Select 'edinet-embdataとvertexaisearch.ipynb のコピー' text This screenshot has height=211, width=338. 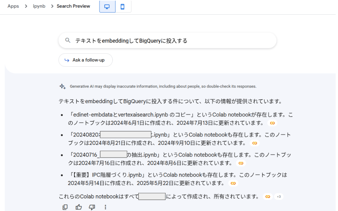point(132,115)
